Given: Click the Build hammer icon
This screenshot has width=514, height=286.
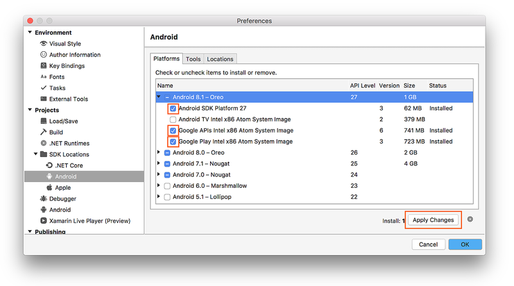Looking at the screenshot, I should pos(44,132).
